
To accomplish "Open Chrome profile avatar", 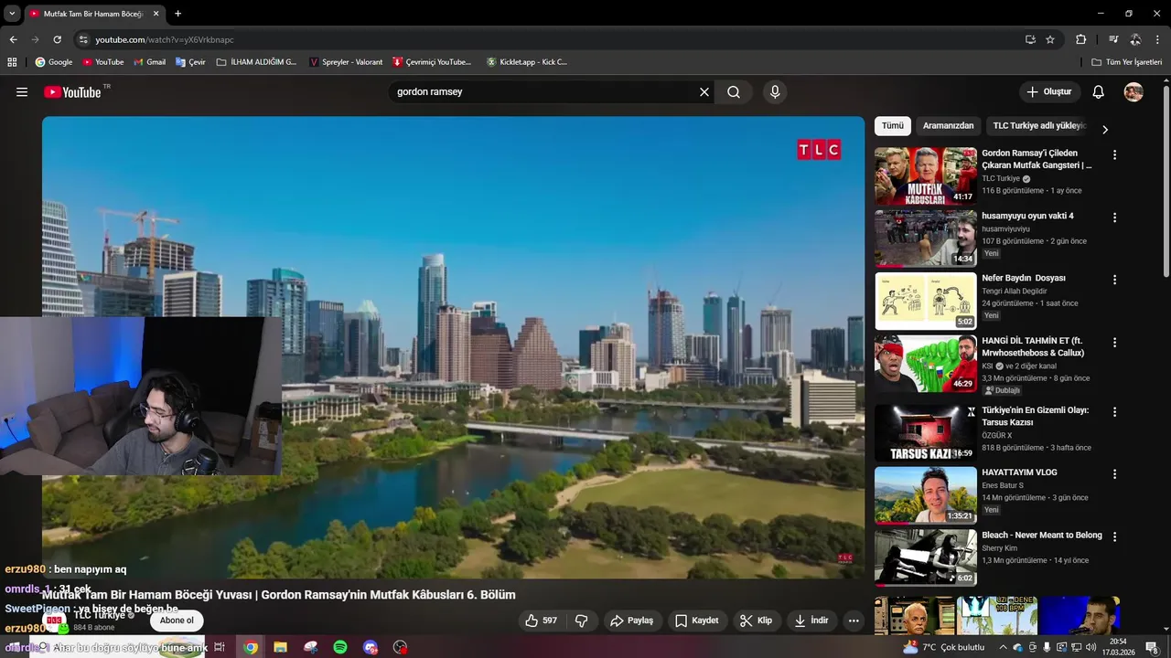I will (1135, 39).
